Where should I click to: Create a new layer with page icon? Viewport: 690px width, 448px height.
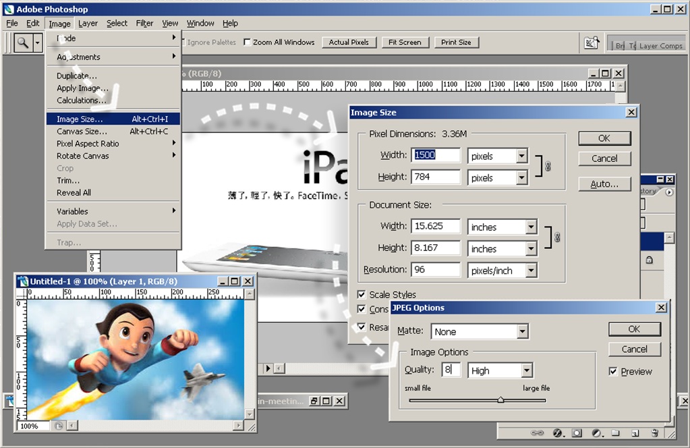pos(635,433)
